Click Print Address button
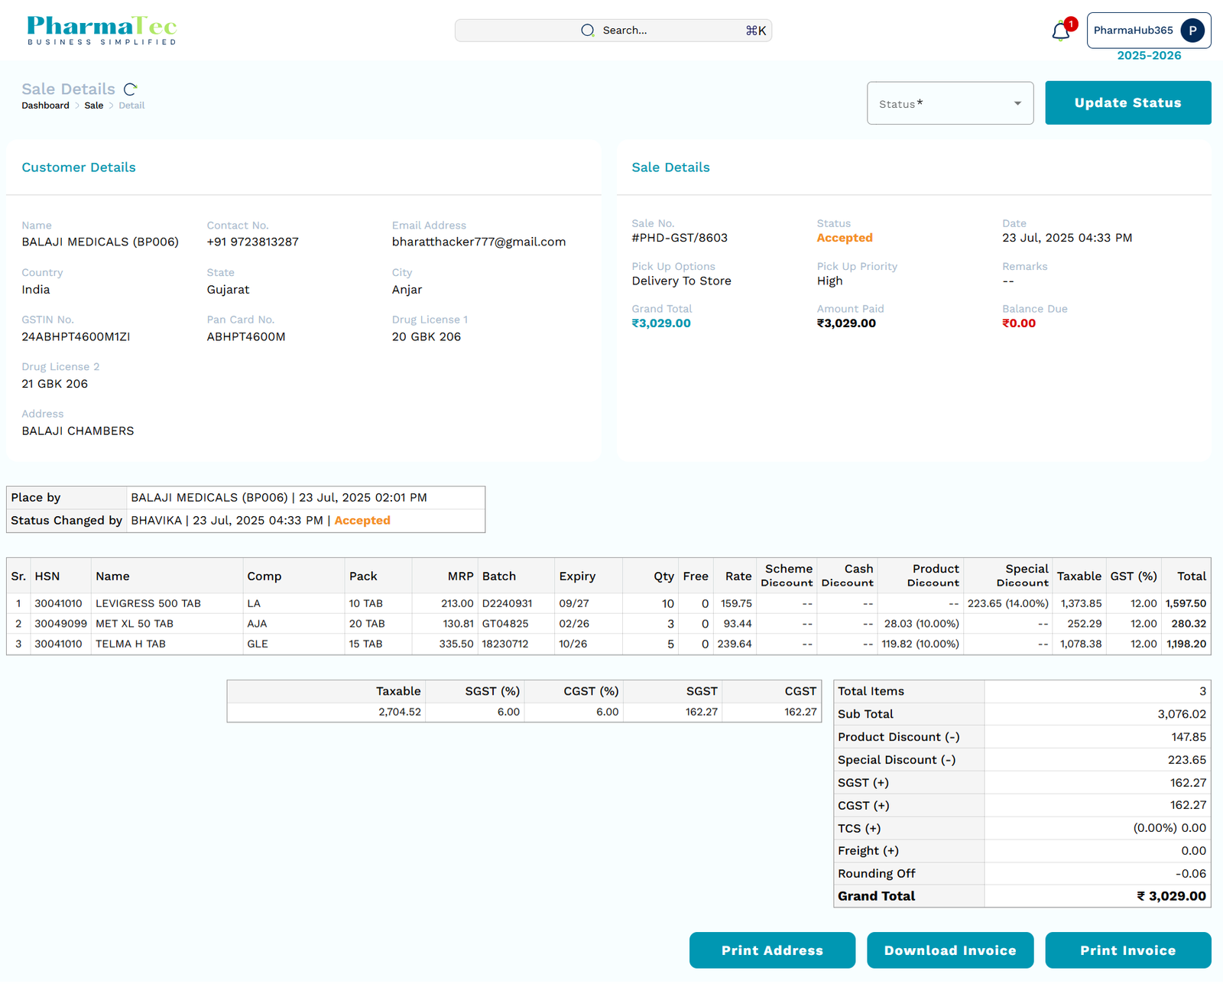 772,950
